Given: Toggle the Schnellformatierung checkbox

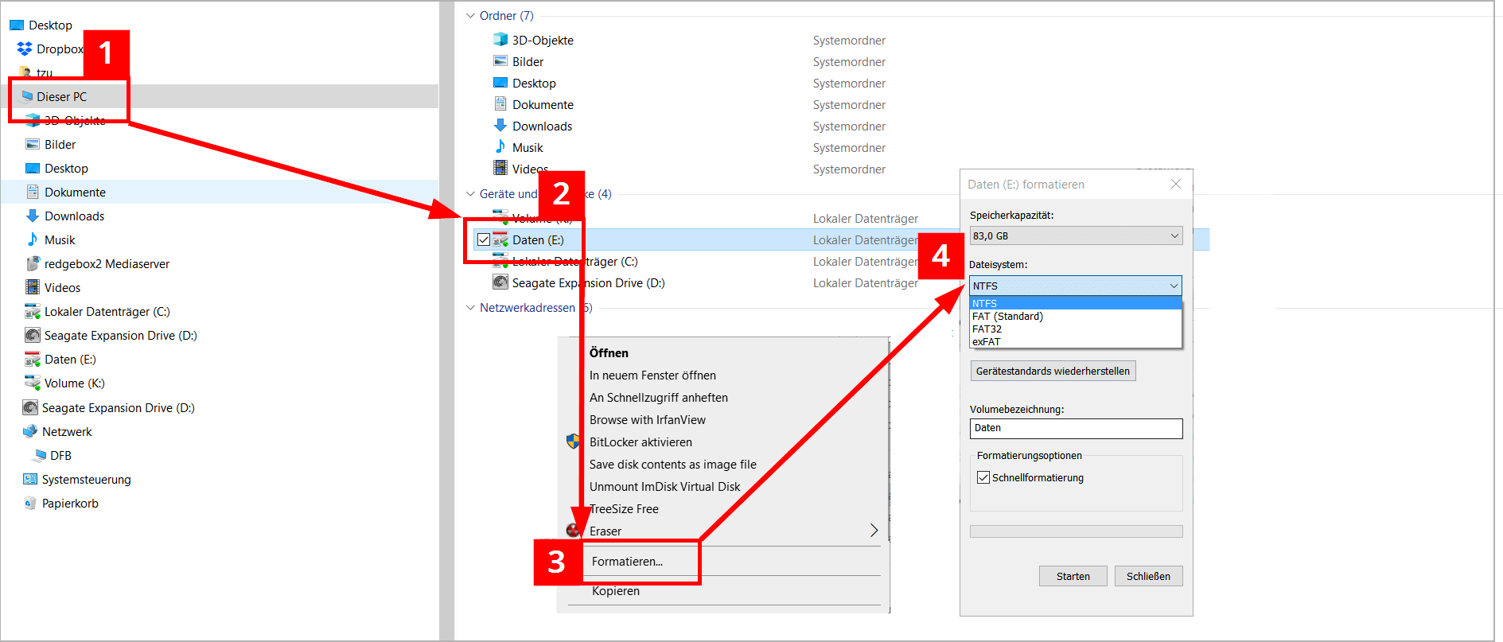Looking at the screenshot, I should tap(983, 477).
